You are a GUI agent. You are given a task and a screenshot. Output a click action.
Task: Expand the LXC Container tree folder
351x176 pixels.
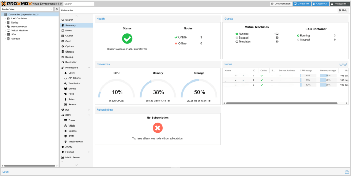click(5, 18)
